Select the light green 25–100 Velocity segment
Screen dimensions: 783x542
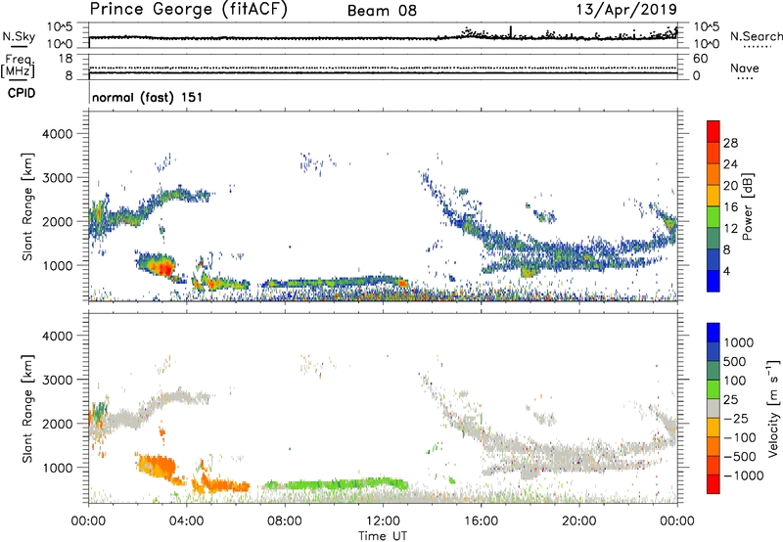tap(714, 389)
